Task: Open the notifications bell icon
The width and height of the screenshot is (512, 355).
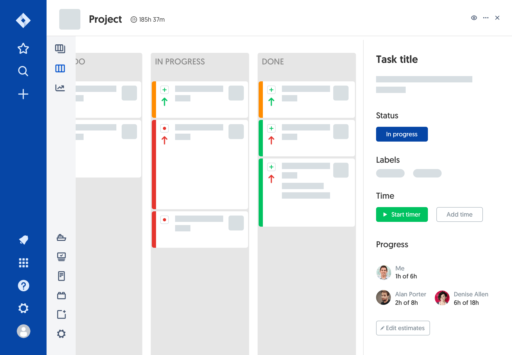Action: point(24,240)
